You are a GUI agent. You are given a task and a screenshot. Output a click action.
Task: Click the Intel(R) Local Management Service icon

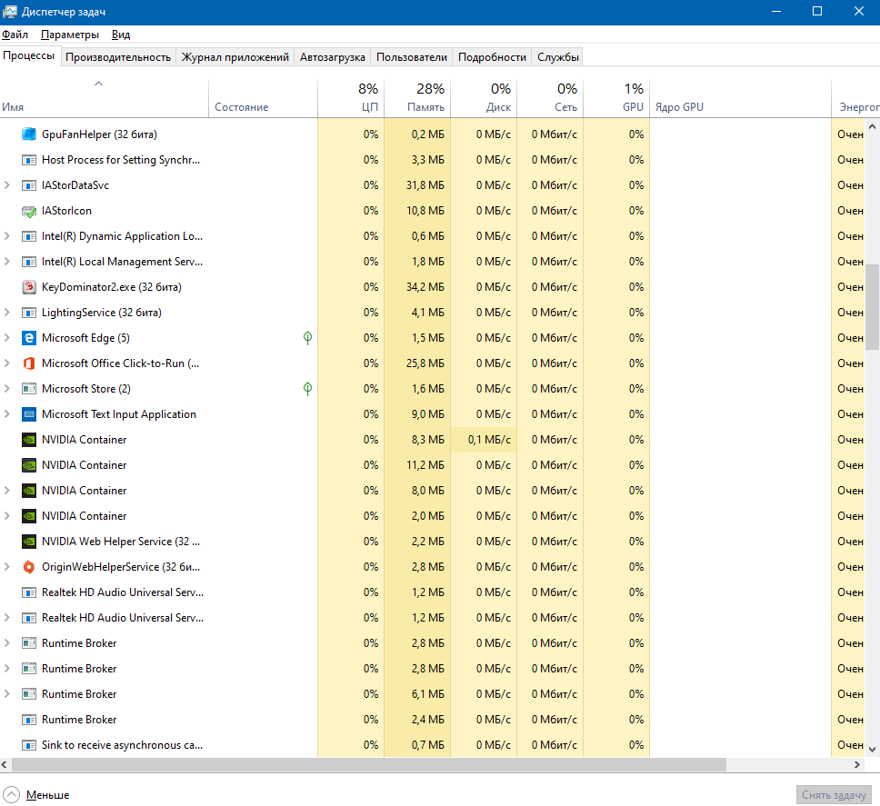coord(28,262)
